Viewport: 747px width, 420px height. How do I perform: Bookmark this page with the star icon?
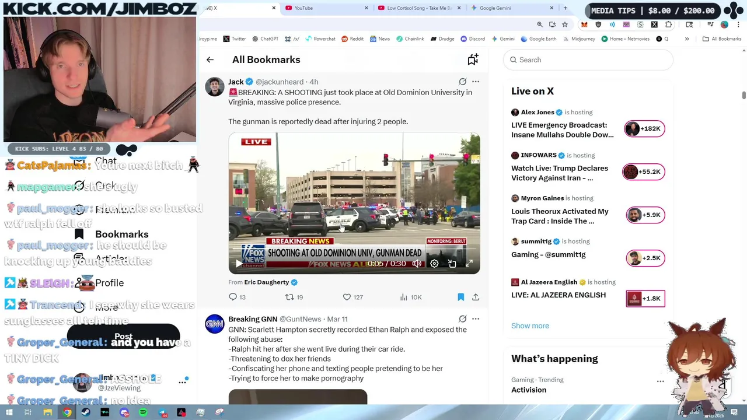[x=565, y=24]
